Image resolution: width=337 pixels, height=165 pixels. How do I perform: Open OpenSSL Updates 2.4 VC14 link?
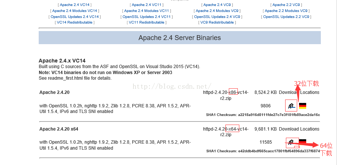(x=75, y=17)
